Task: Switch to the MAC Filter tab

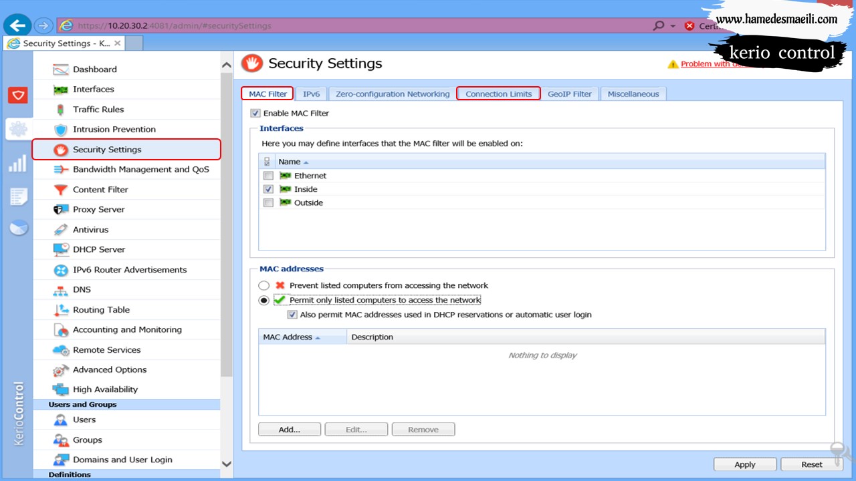Action: 267,94
